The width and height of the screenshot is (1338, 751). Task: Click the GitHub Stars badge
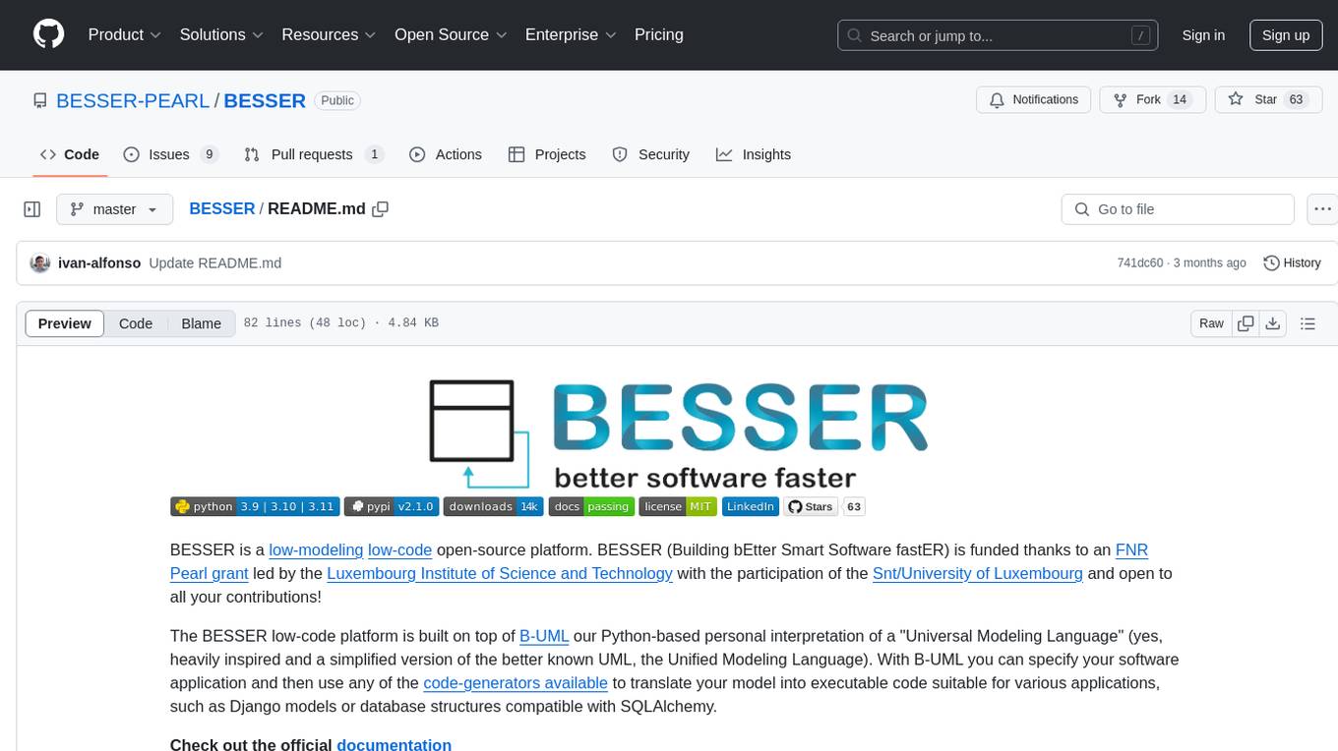pyautogui.click(x=824, y=506)
